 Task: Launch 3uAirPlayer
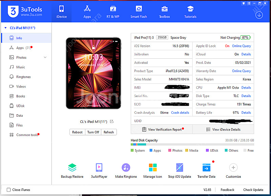coord(99,168)
